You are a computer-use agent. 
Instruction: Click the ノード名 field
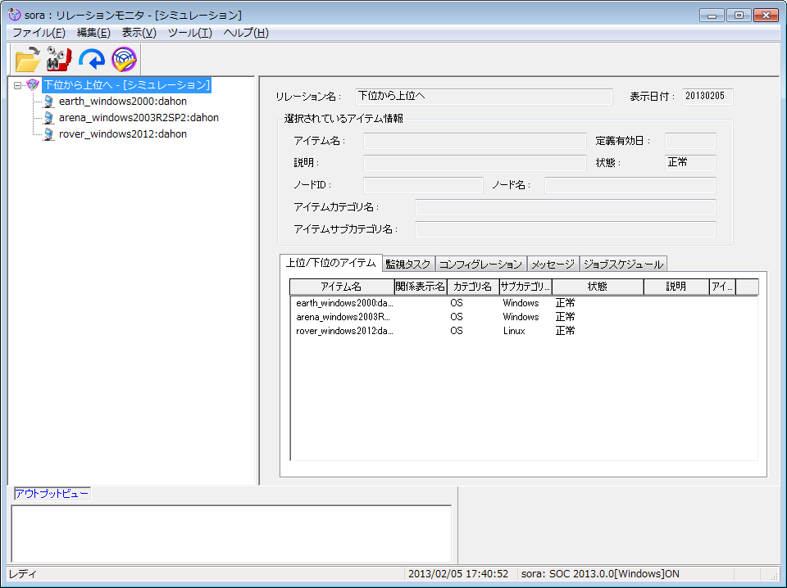pyautogui.click(x=630, y=185)
